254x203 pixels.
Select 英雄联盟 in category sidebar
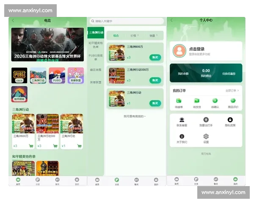pos(96,82)
